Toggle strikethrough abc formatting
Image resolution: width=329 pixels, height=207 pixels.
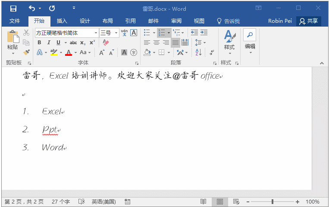click(73, 43)
